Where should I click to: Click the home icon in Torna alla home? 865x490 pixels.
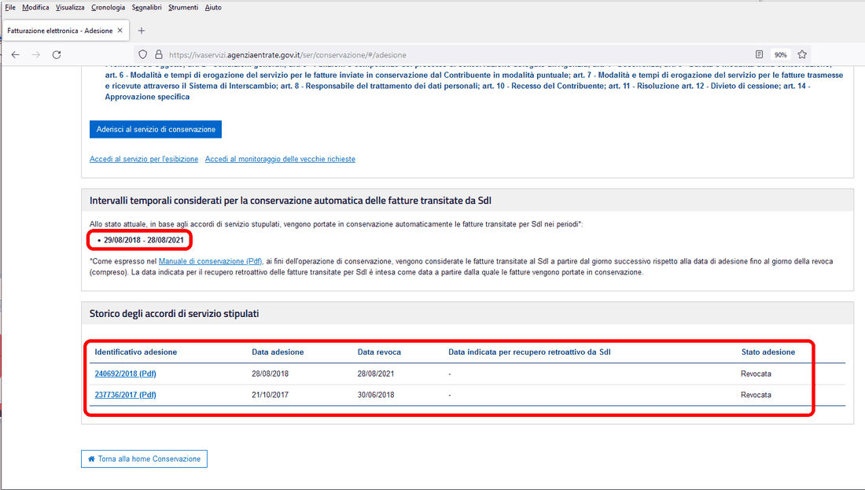pyautogui.click(x=91, y=459)
